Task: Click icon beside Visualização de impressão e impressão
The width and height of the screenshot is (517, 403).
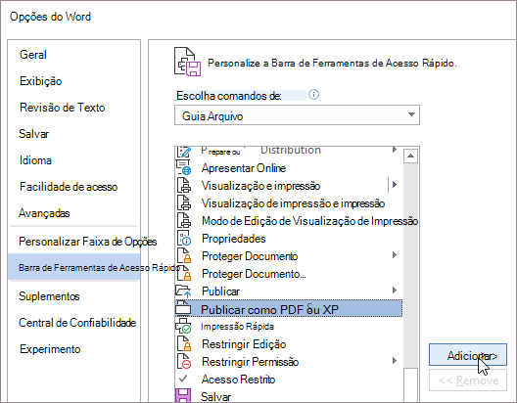Action: point(184,202)
